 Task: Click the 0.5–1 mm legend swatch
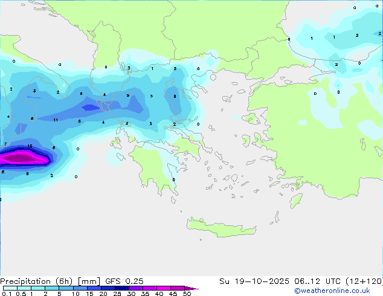(x=24, y=288)
